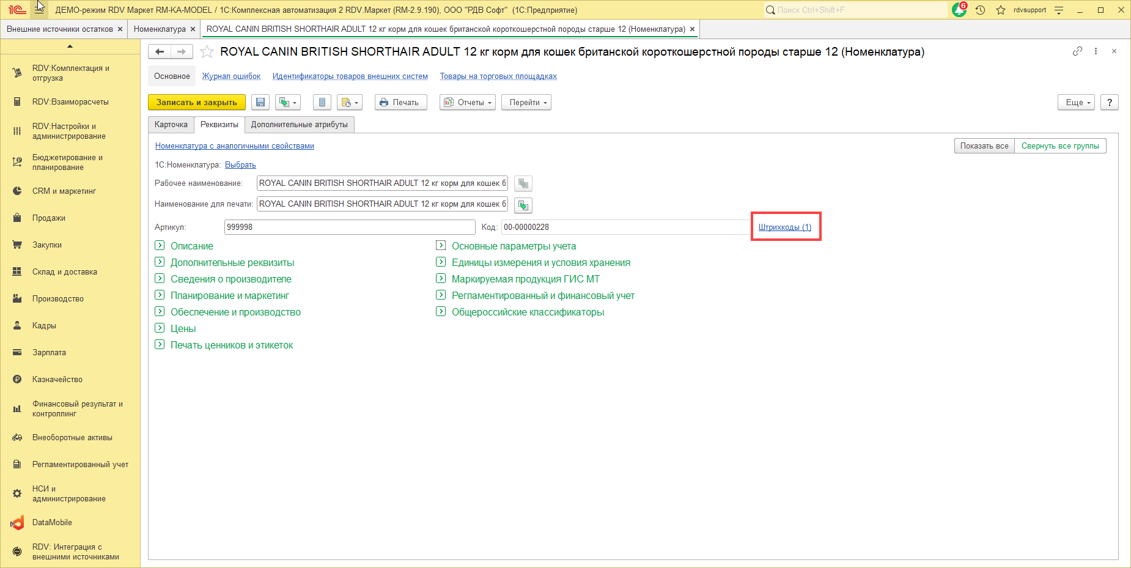This screenshot has height=568, width=1131.
Task: Open favorites star in title bar
Action: pos(1001,10)
